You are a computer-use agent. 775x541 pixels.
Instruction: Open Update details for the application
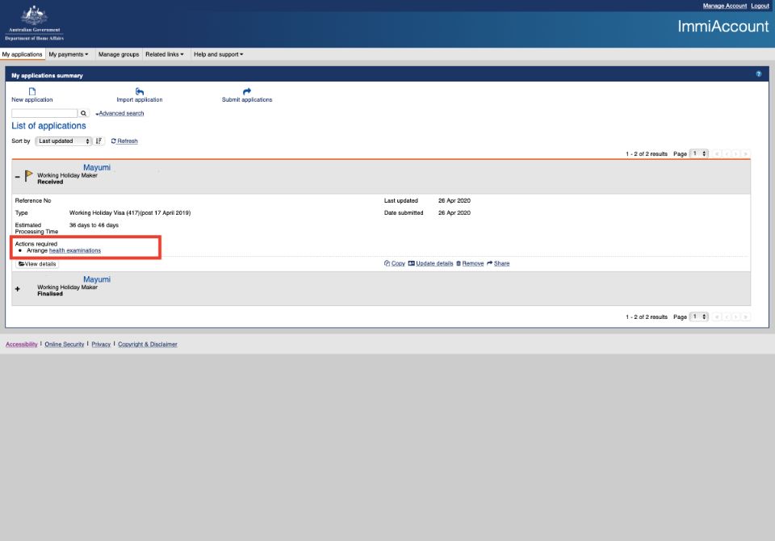pos(430,263)
